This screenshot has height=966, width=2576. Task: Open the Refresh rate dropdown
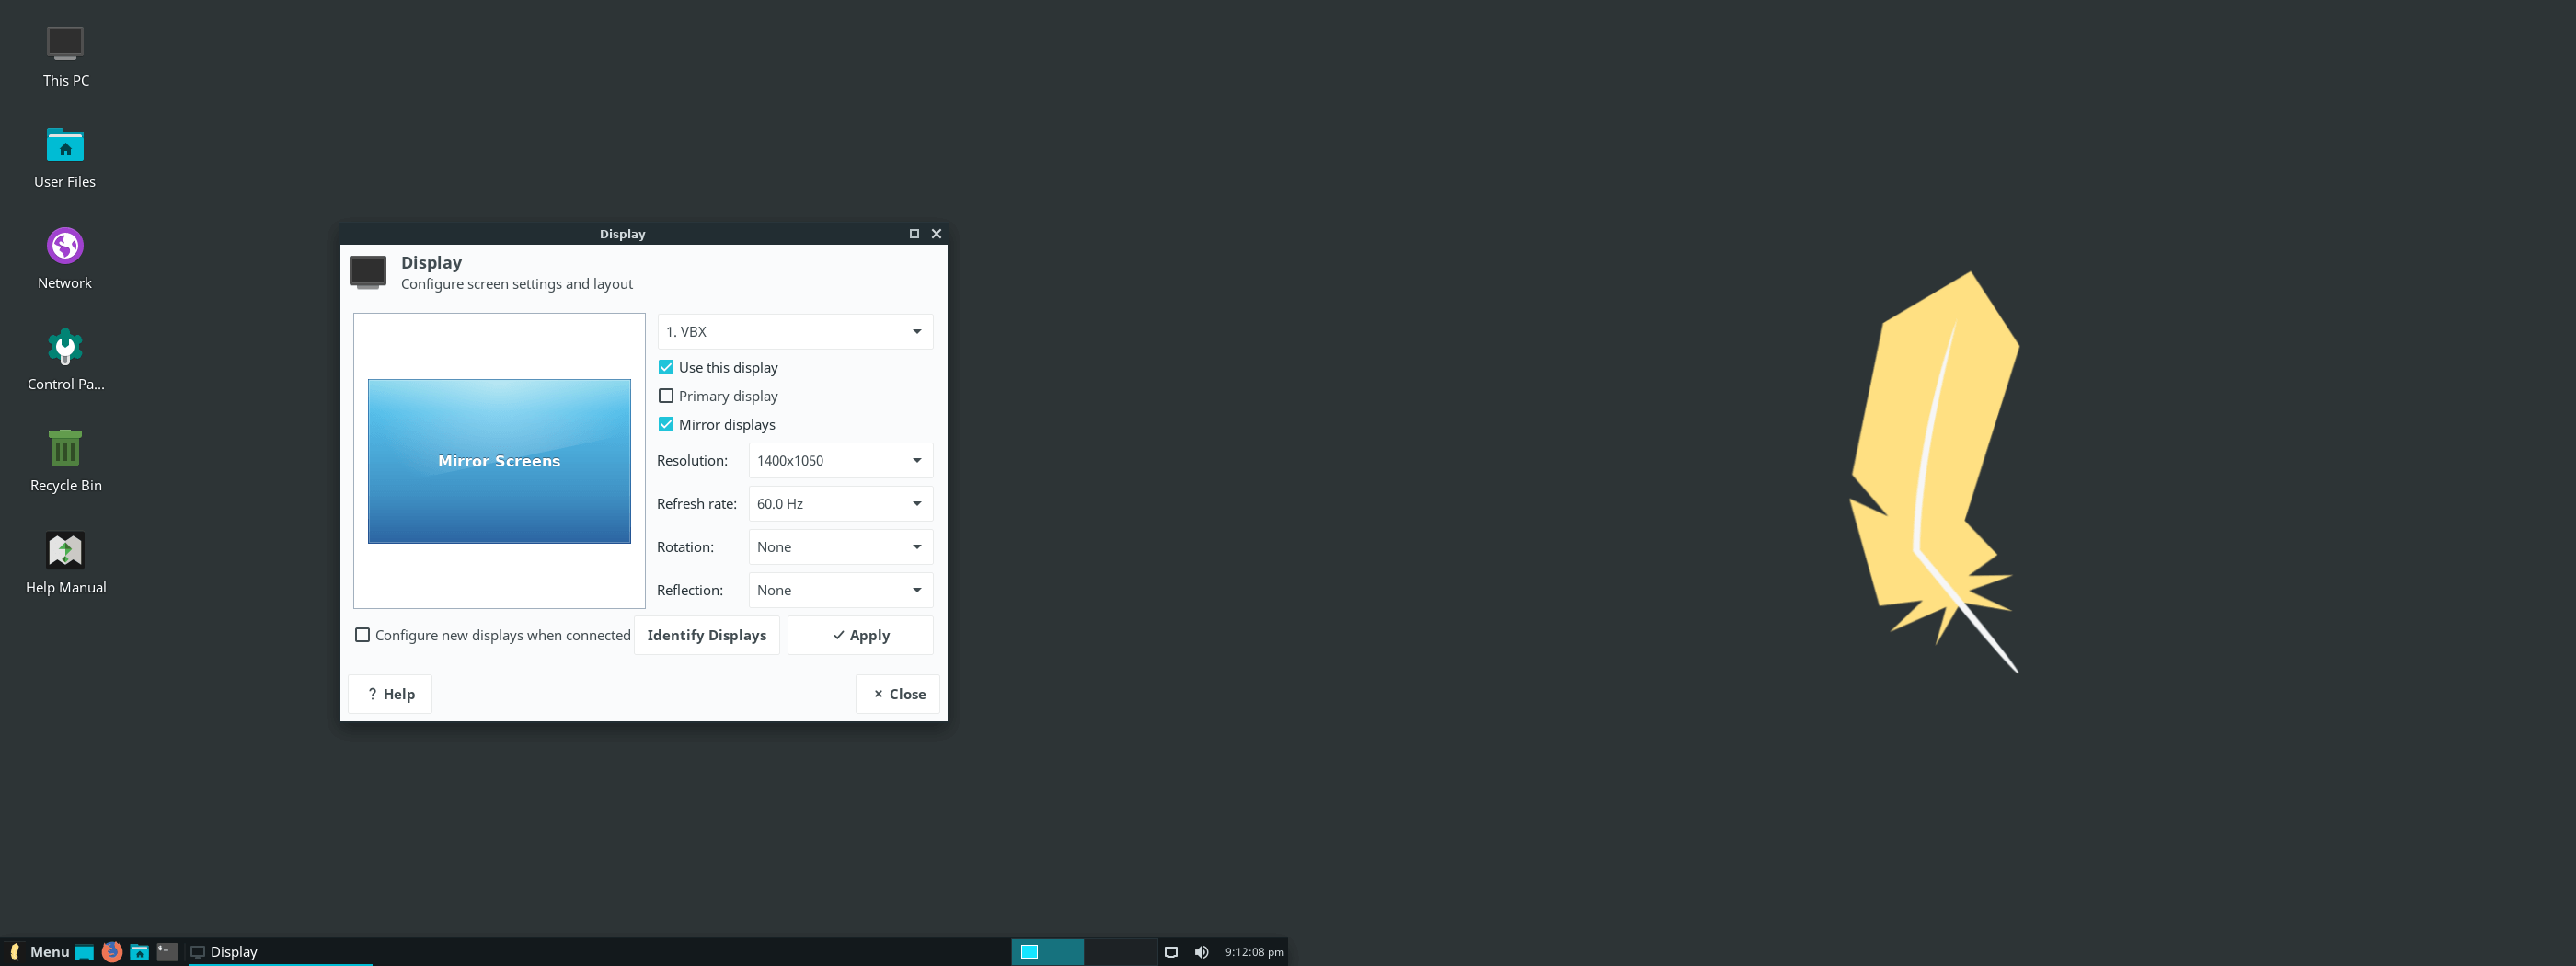840,503
